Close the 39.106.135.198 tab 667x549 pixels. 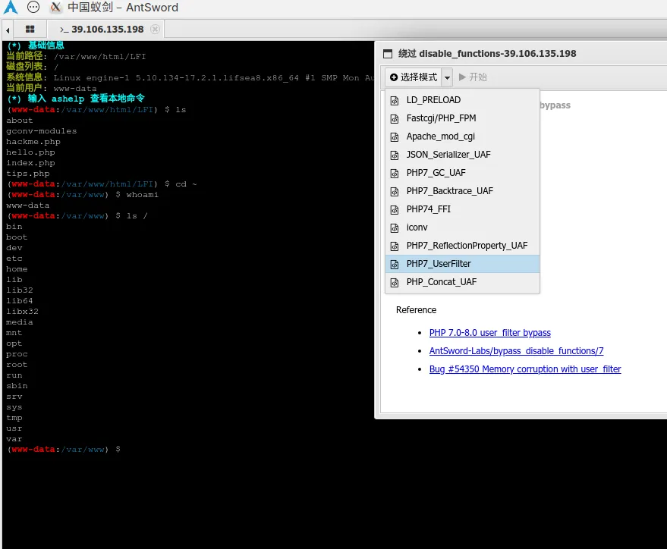click(156, 30)
